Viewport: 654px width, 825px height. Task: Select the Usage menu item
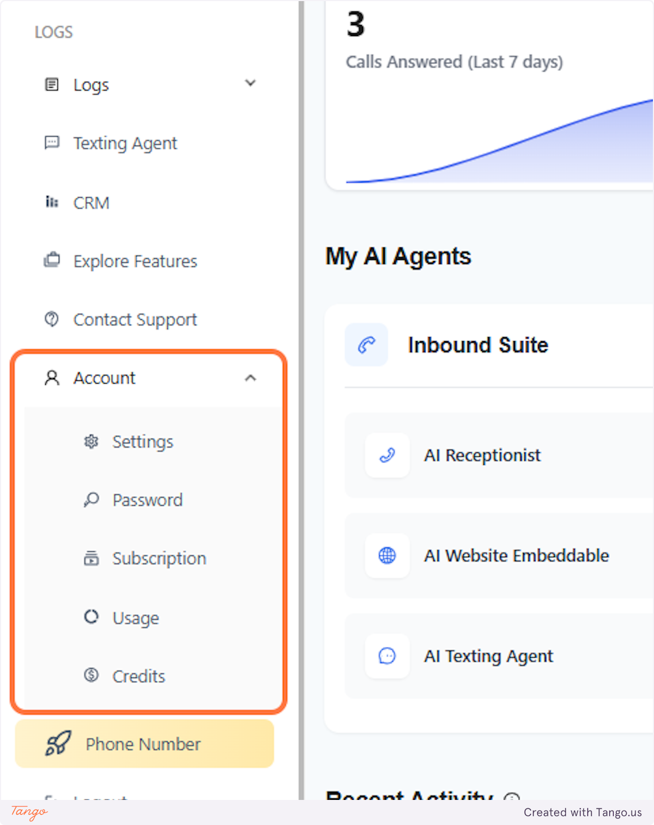136,617
